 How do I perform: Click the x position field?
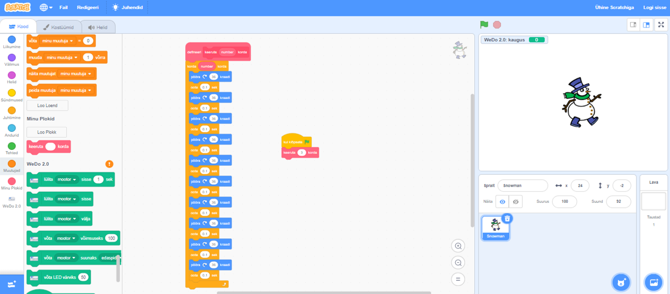click(580, 185)
